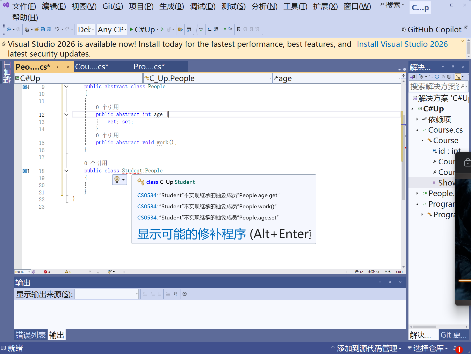Click first CS0534 error link for People.age.get

(147, 195)
